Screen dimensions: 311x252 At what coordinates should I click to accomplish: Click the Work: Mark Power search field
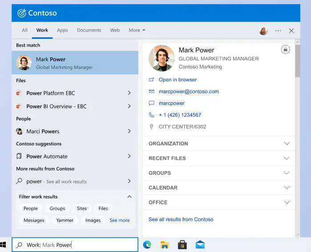[x=75, y=245]
